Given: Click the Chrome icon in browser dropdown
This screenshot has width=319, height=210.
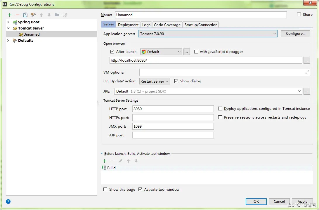Looking at the screenshot, I should tap(144, 52).
